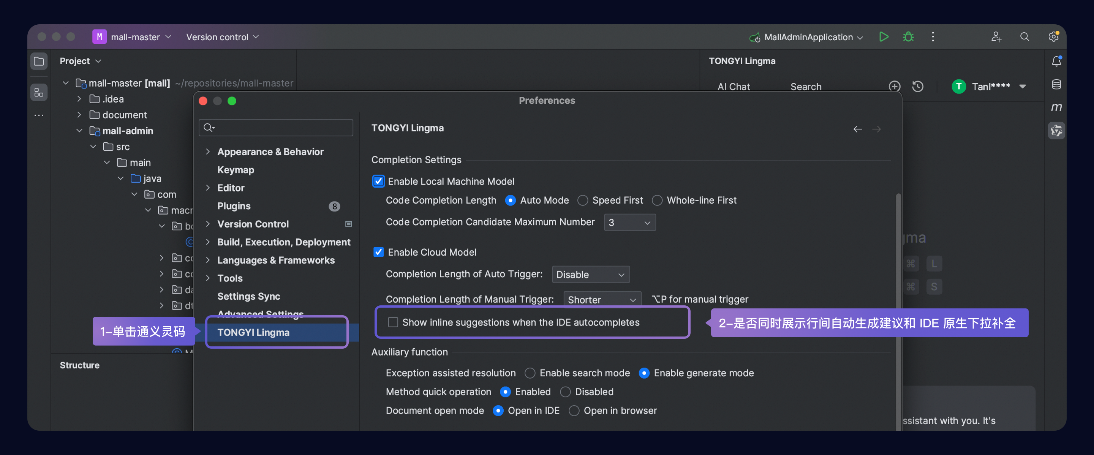
Task: Select Open in browser radio button
Action: (574, 411)
